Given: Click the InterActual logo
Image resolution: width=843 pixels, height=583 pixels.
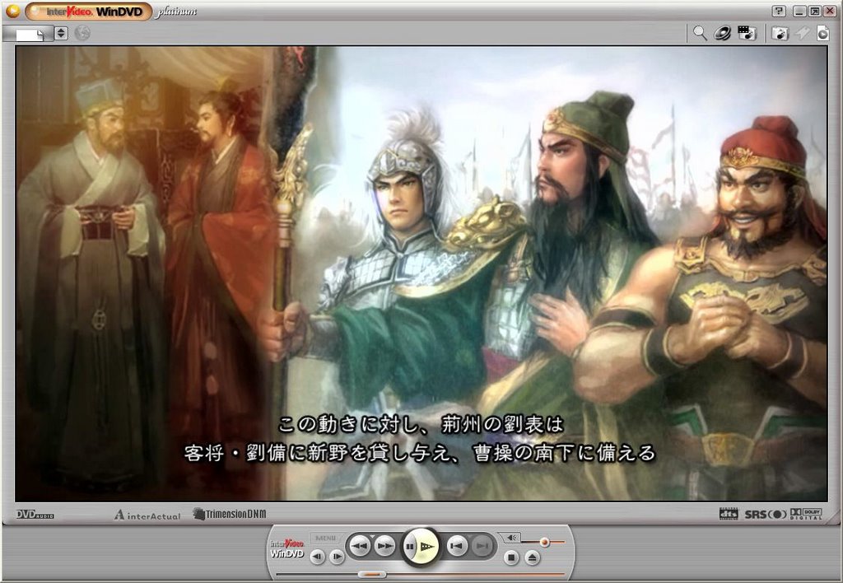Looking at the screenshot, I should pos(147,515).
